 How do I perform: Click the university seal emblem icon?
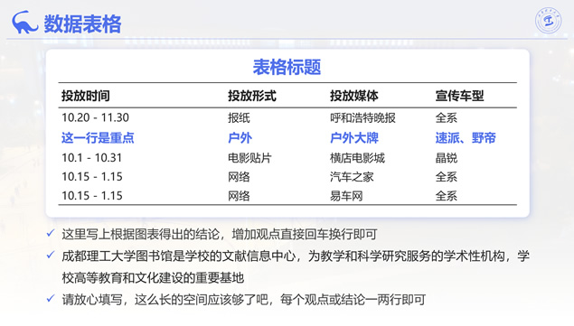tap(548, 21)
